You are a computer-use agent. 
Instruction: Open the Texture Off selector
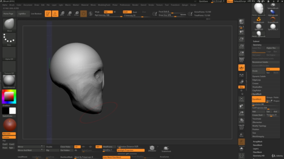tap(9, 68)
